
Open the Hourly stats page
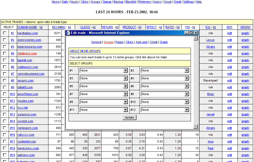tap(74, 2)
